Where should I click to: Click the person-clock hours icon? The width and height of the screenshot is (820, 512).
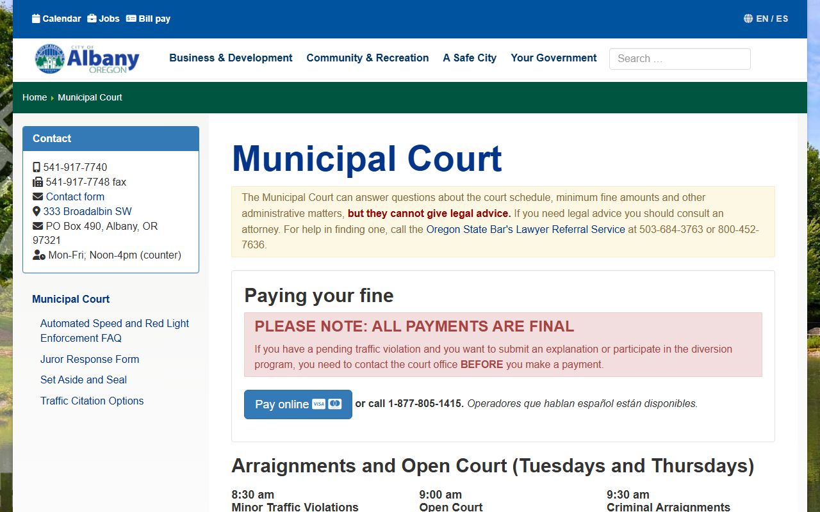[x=39, y=255]
